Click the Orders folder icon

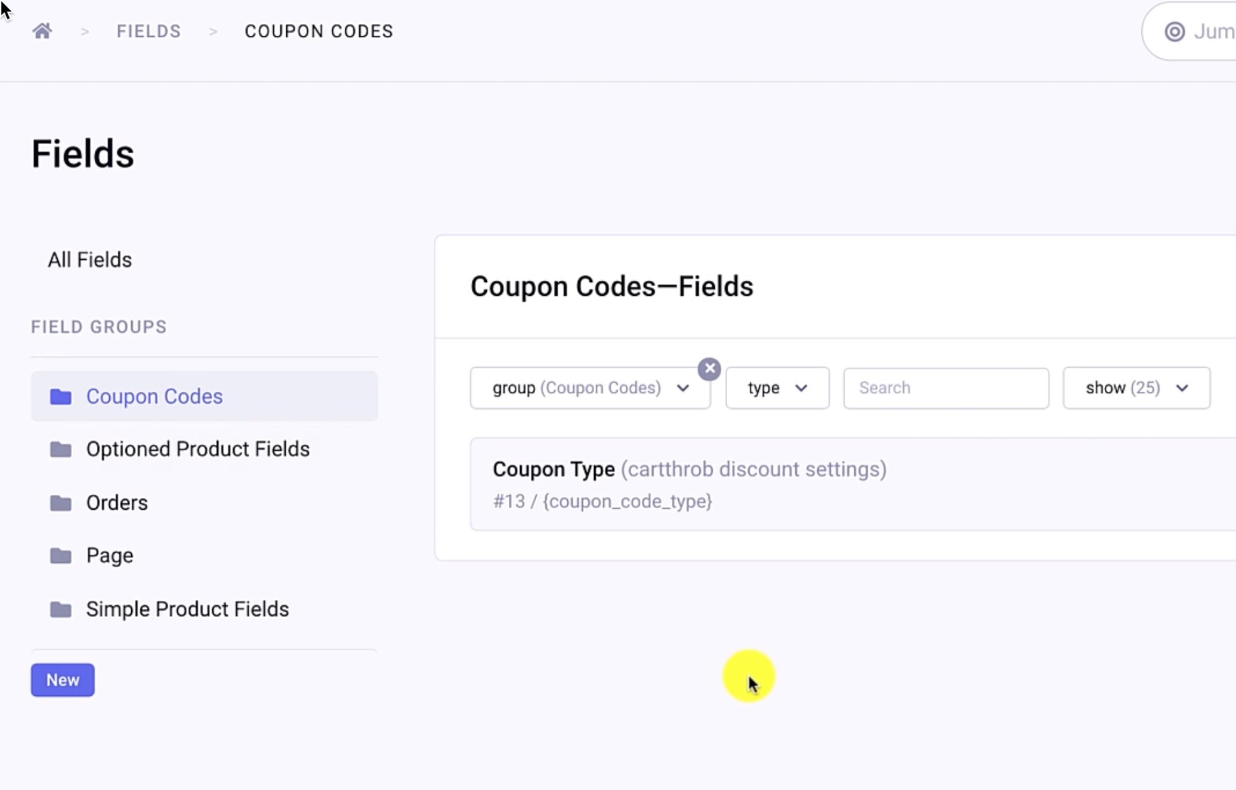(60, 503)
